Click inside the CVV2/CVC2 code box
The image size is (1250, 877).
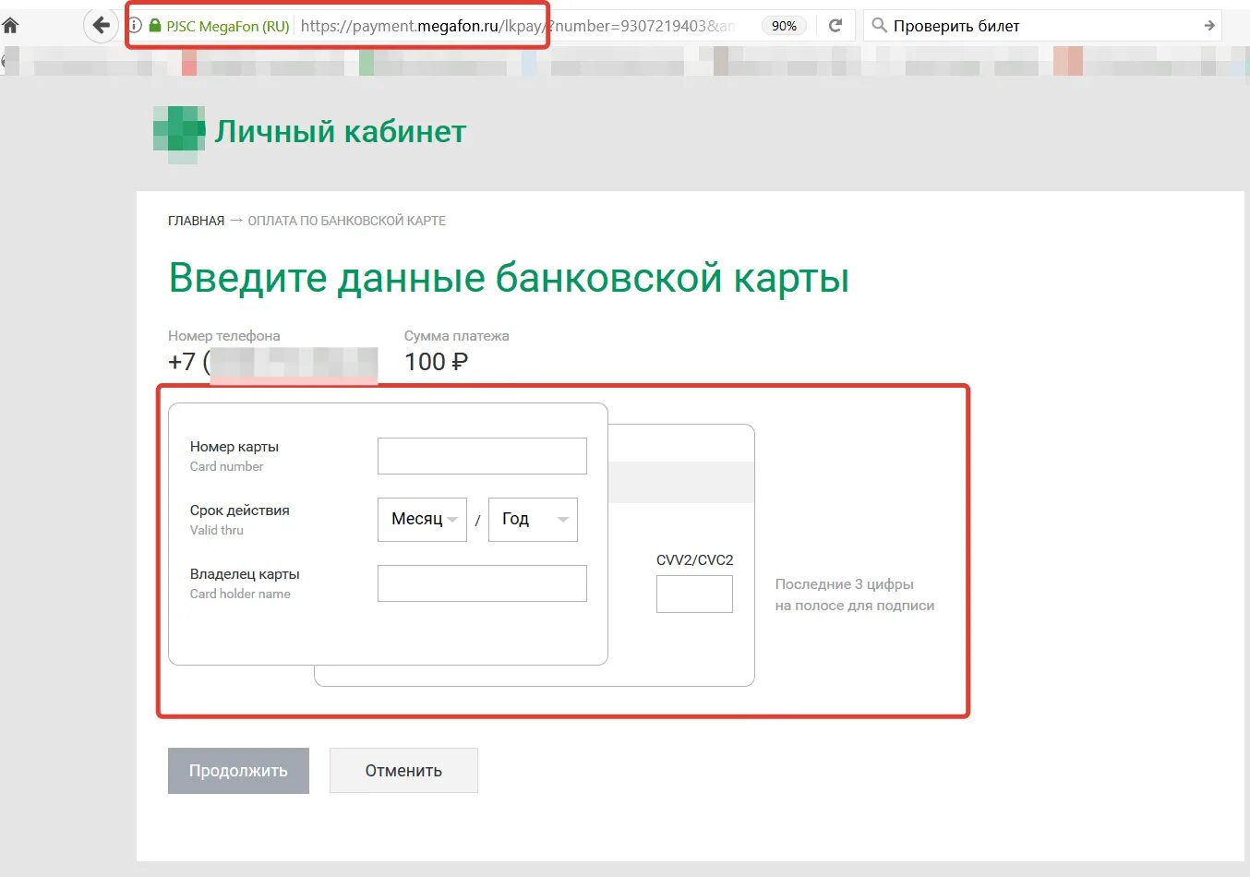(x=693, y=594)
